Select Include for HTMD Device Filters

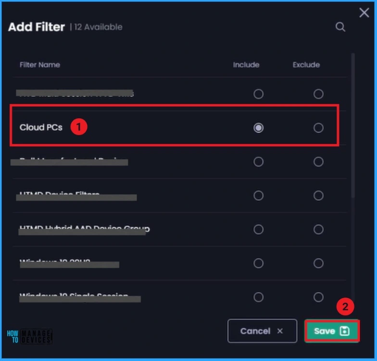point(259,196)
